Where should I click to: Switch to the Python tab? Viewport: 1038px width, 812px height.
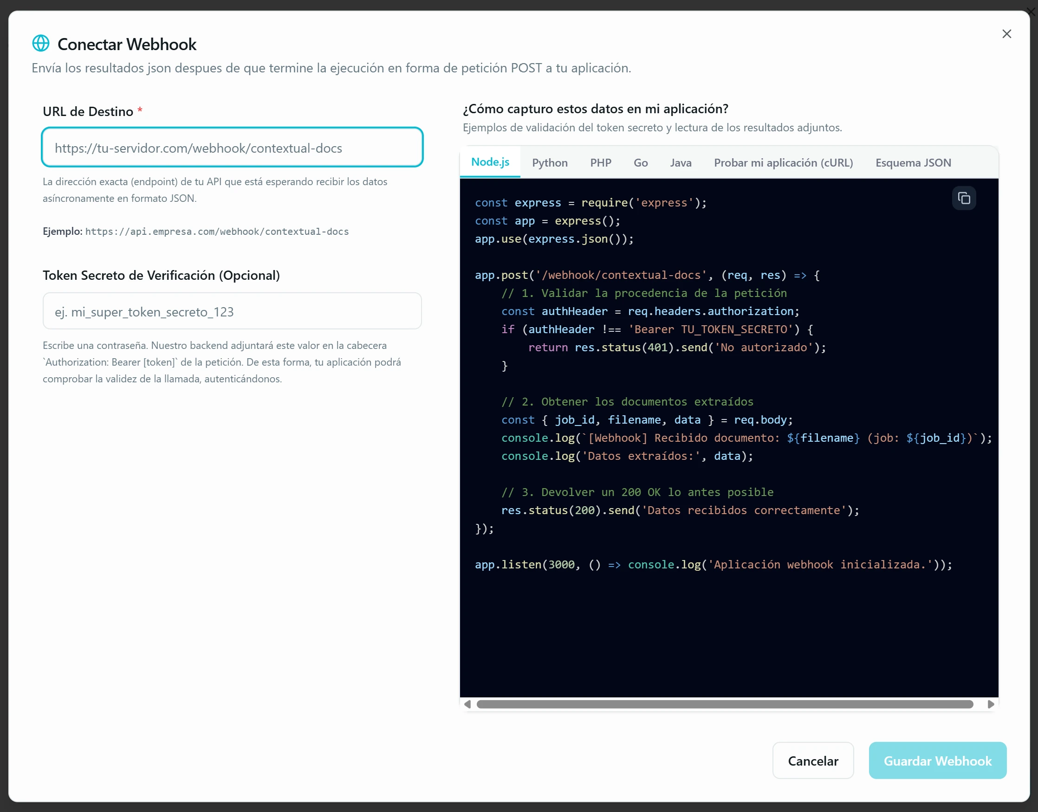[x=550, y=162]
